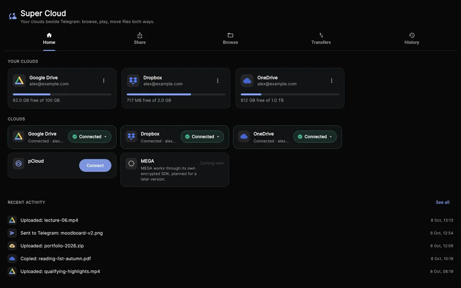Click OneDrive logo in Your Clouds card
Image resolution: width=461 pixels, height=288 pixels.
[247, 81]
